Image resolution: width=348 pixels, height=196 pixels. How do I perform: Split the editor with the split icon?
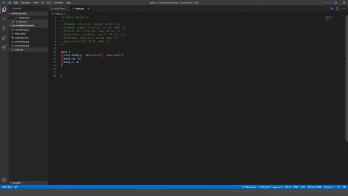point(338,9)
